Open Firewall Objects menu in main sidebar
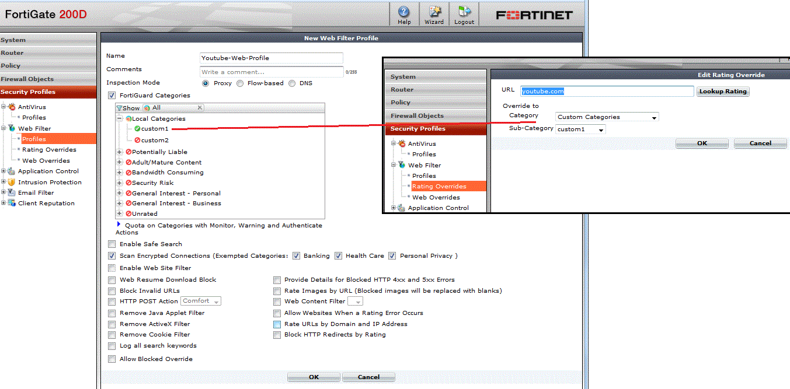 click(48, 79)
